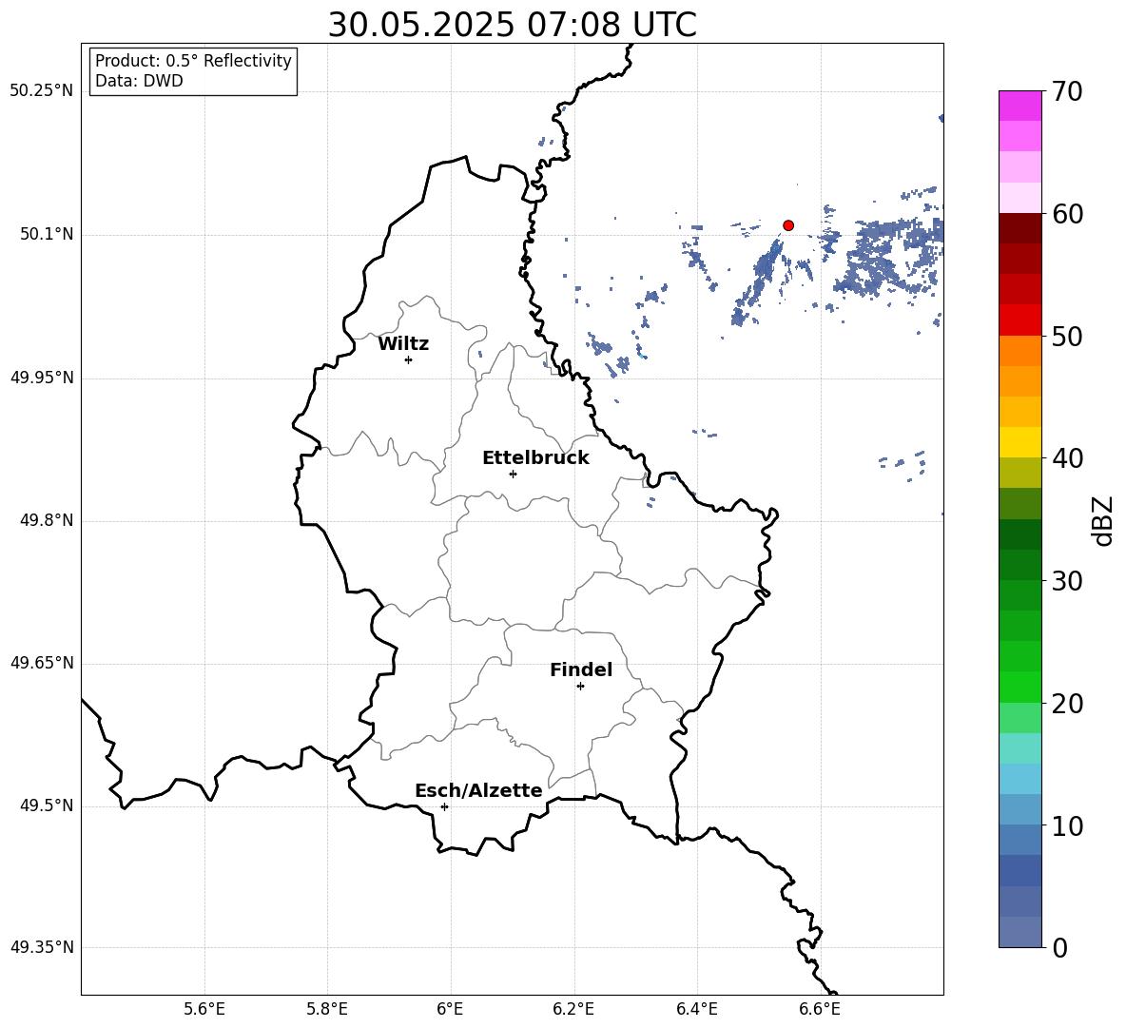Click the 49.8°N latitude label
This screenshot has height=1028, width=1126.
(x=47, y=520)
